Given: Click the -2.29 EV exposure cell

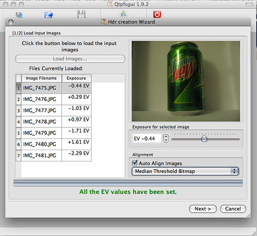Looking at the screenshot, I should pyautogui.click(x=77, y=156).
